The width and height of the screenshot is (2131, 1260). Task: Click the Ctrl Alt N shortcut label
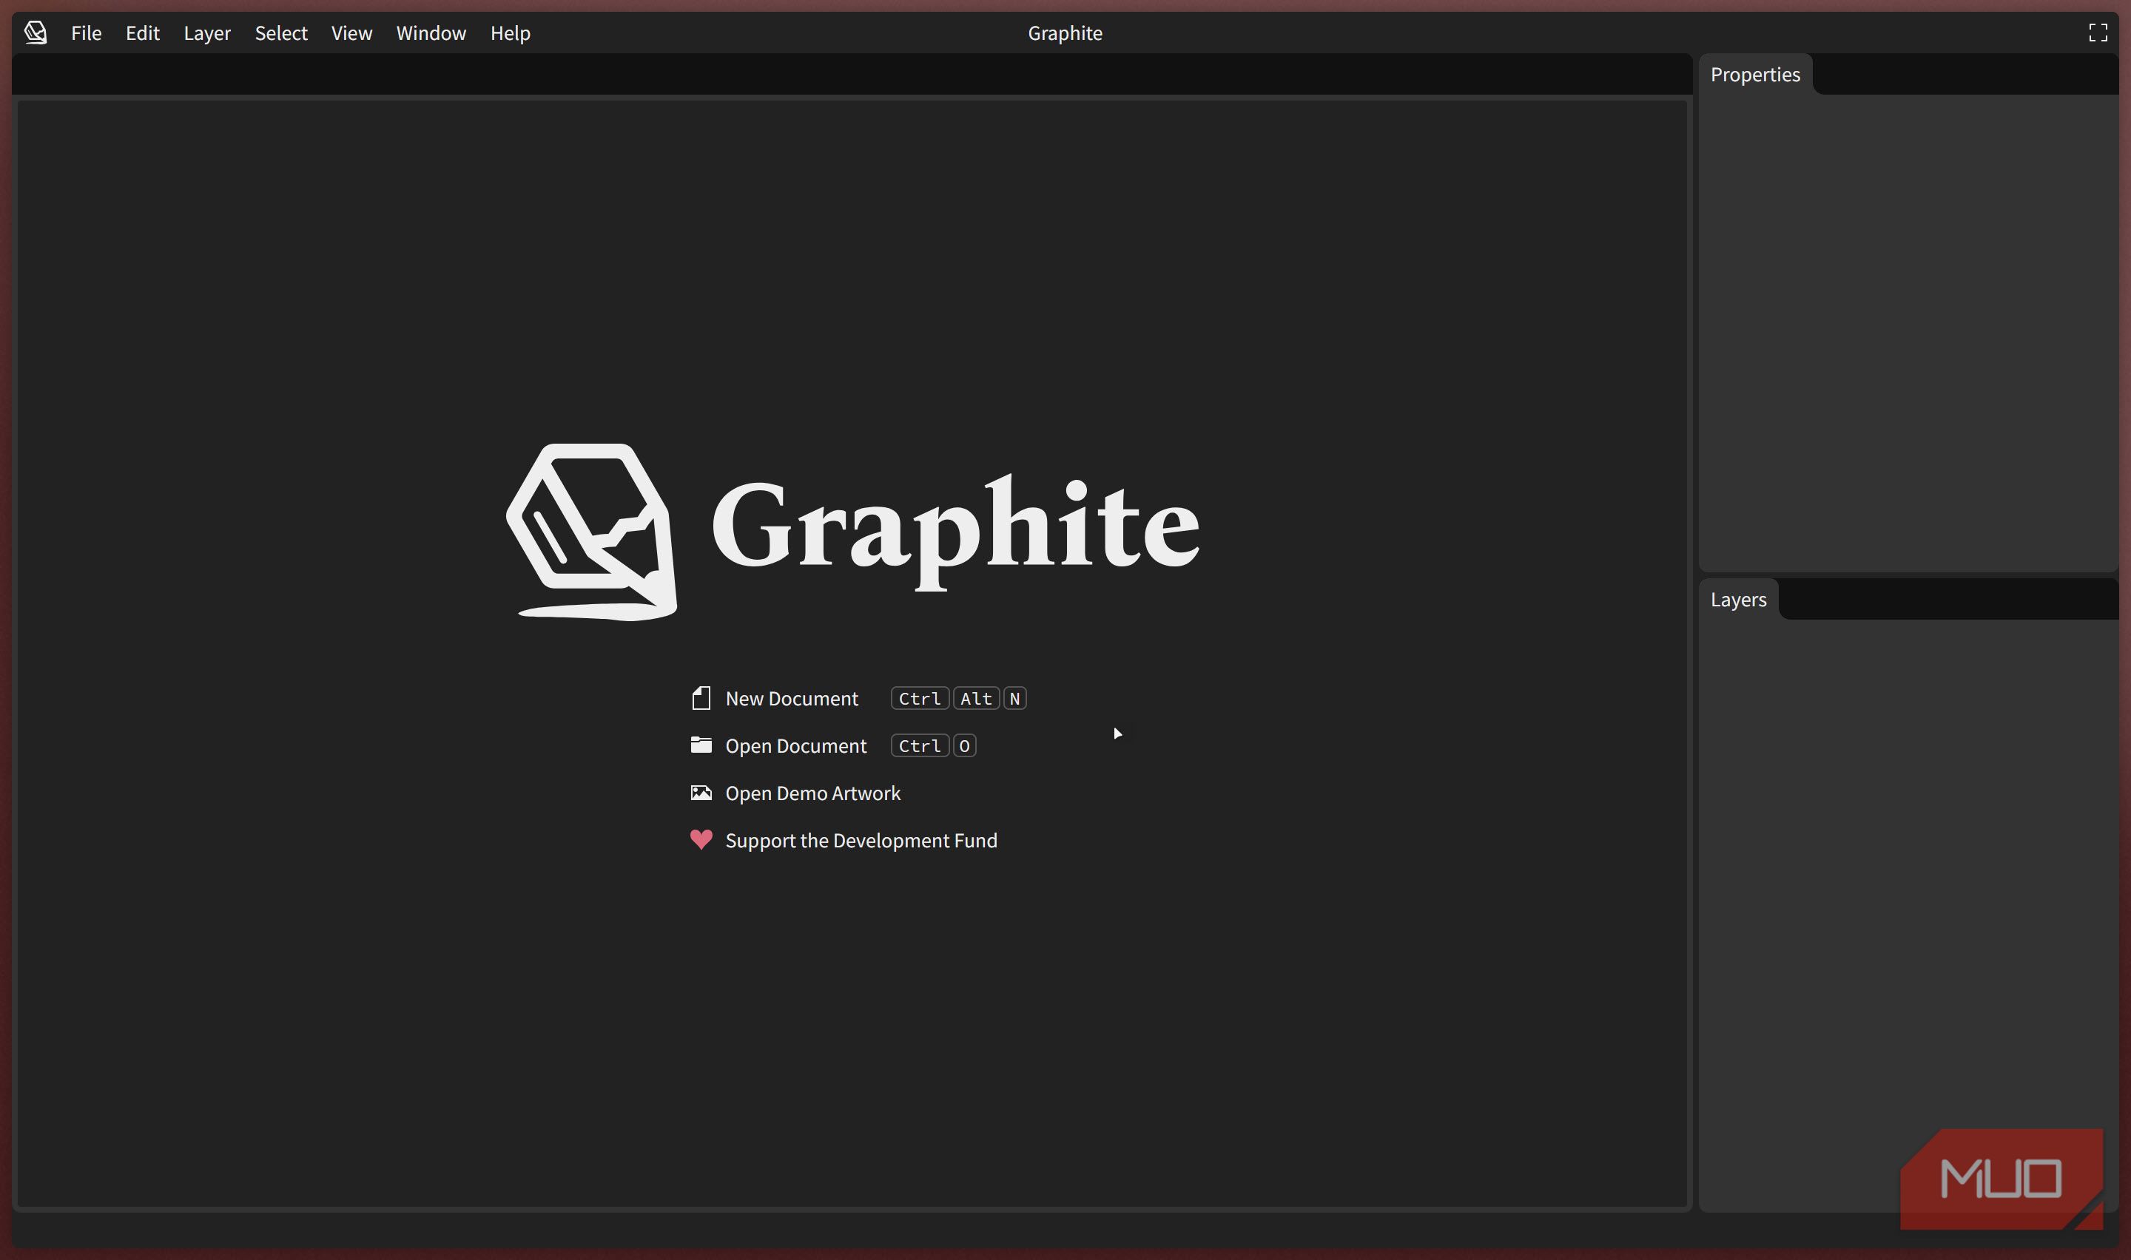coord(959,699)
